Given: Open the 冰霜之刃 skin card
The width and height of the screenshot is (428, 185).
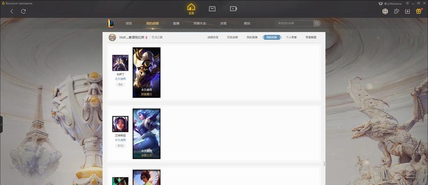Looking at the screenshot, I should click(x=147, y=134).
